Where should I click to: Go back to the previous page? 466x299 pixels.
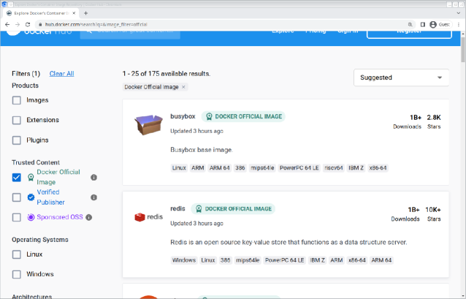7,24
